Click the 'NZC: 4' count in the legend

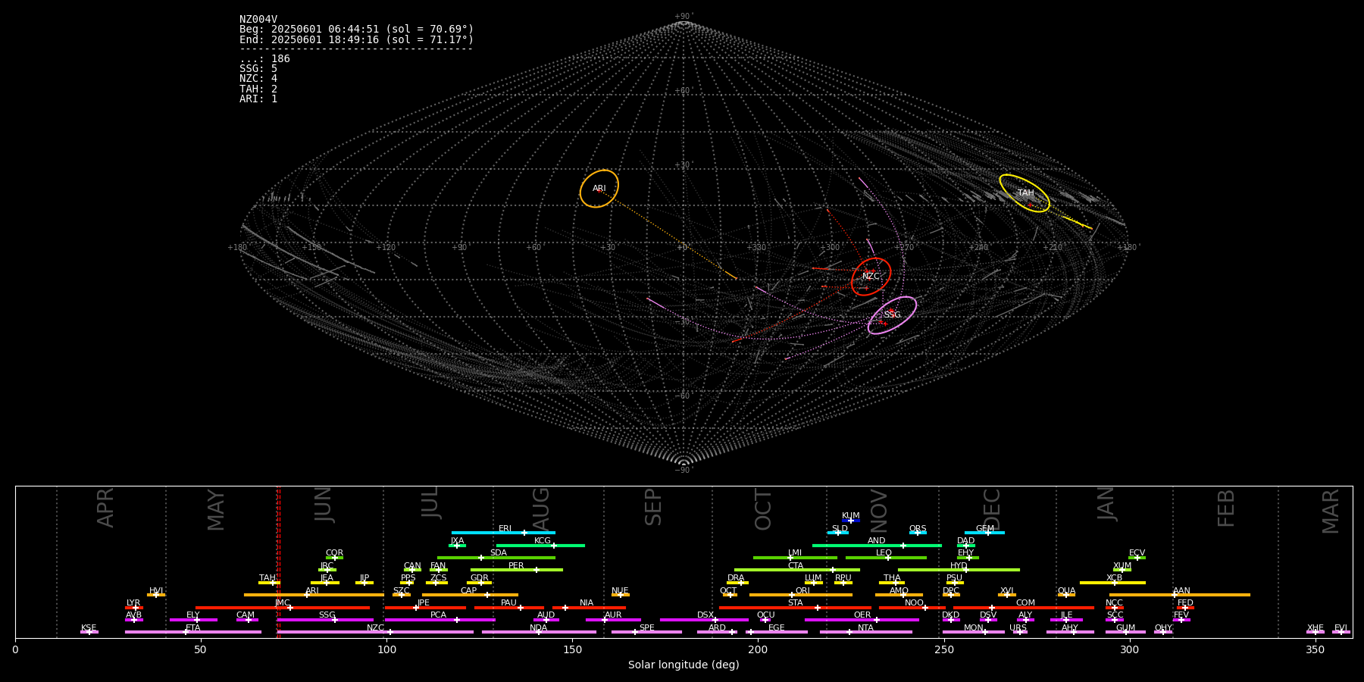[x=258, y=79]
